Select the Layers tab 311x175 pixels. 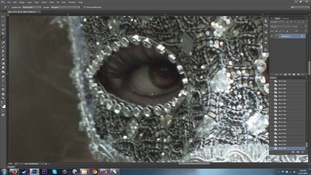pyautogui.click(x=277, y=18)
